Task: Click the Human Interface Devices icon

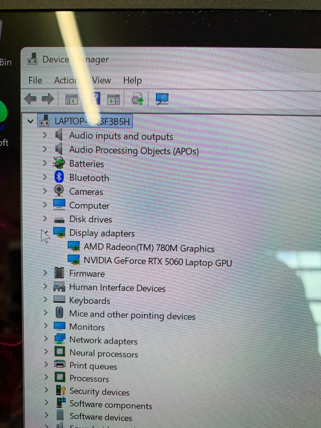Action: pos(59,286)
